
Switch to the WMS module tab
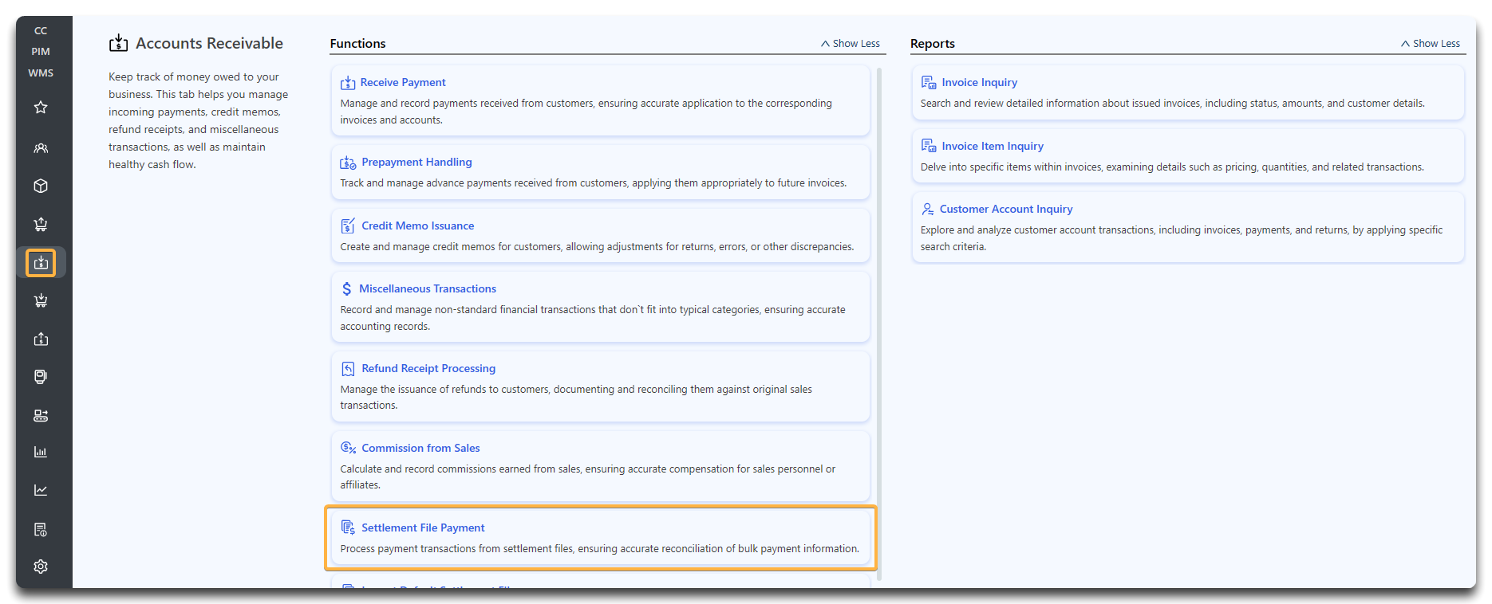click(x=41, y=73)
